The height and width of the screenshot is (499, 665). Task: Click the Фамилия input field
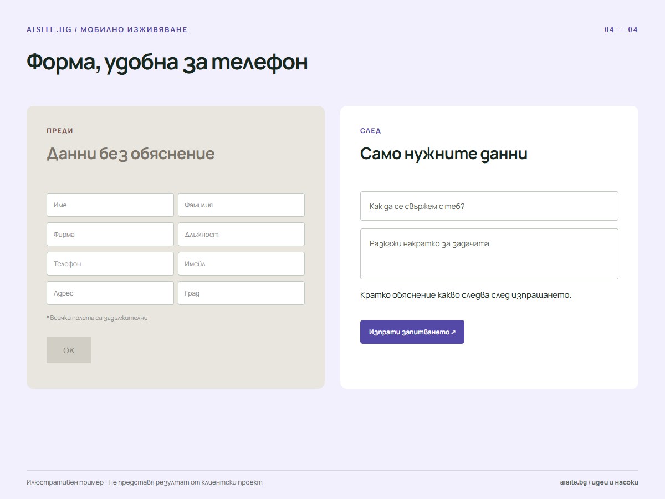[x=241, y=205]
